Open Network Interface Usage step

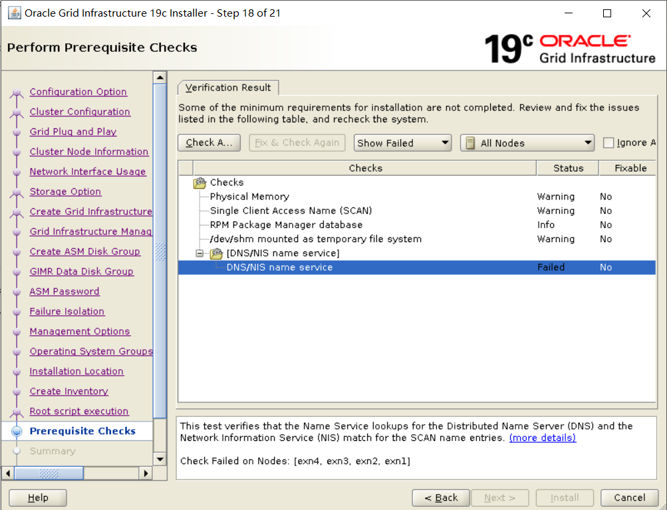click(88, 172)
